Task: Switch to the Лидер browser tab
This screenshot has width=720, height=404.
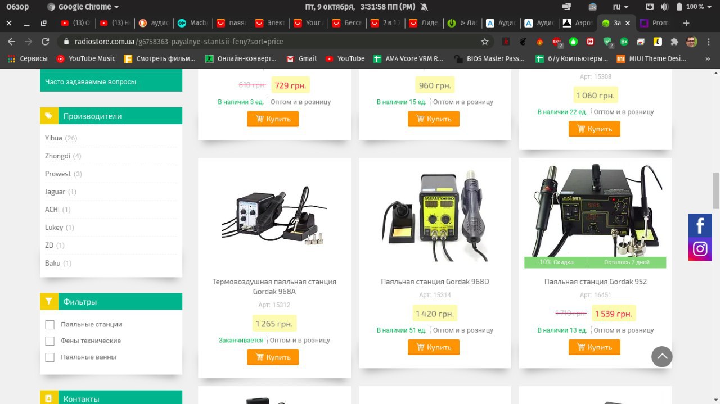Action: (x=423, y=23)
